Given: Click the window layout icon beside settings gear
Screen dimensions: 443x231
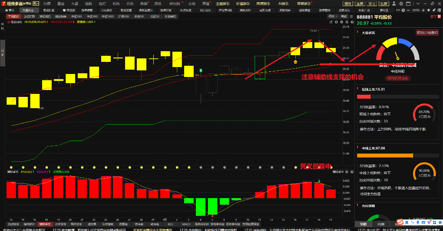Looking at the screenshot, I should pos(408,3).
